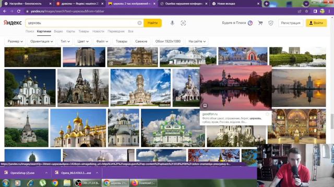Expand the Цвет color filter
This screenshot has width=334, height=187.
(83, 42)
